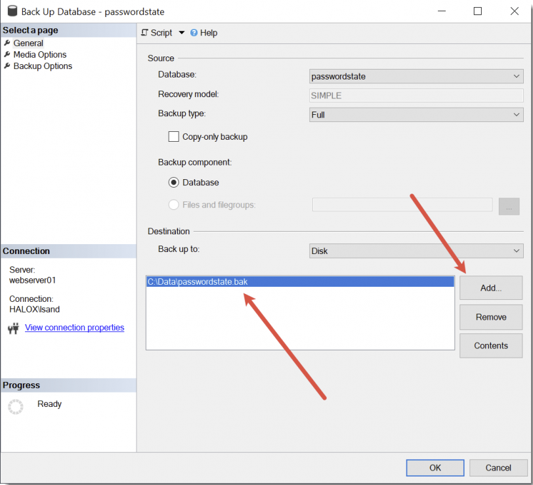
Task: Click the webserver01 server name text
Action: 32,280
